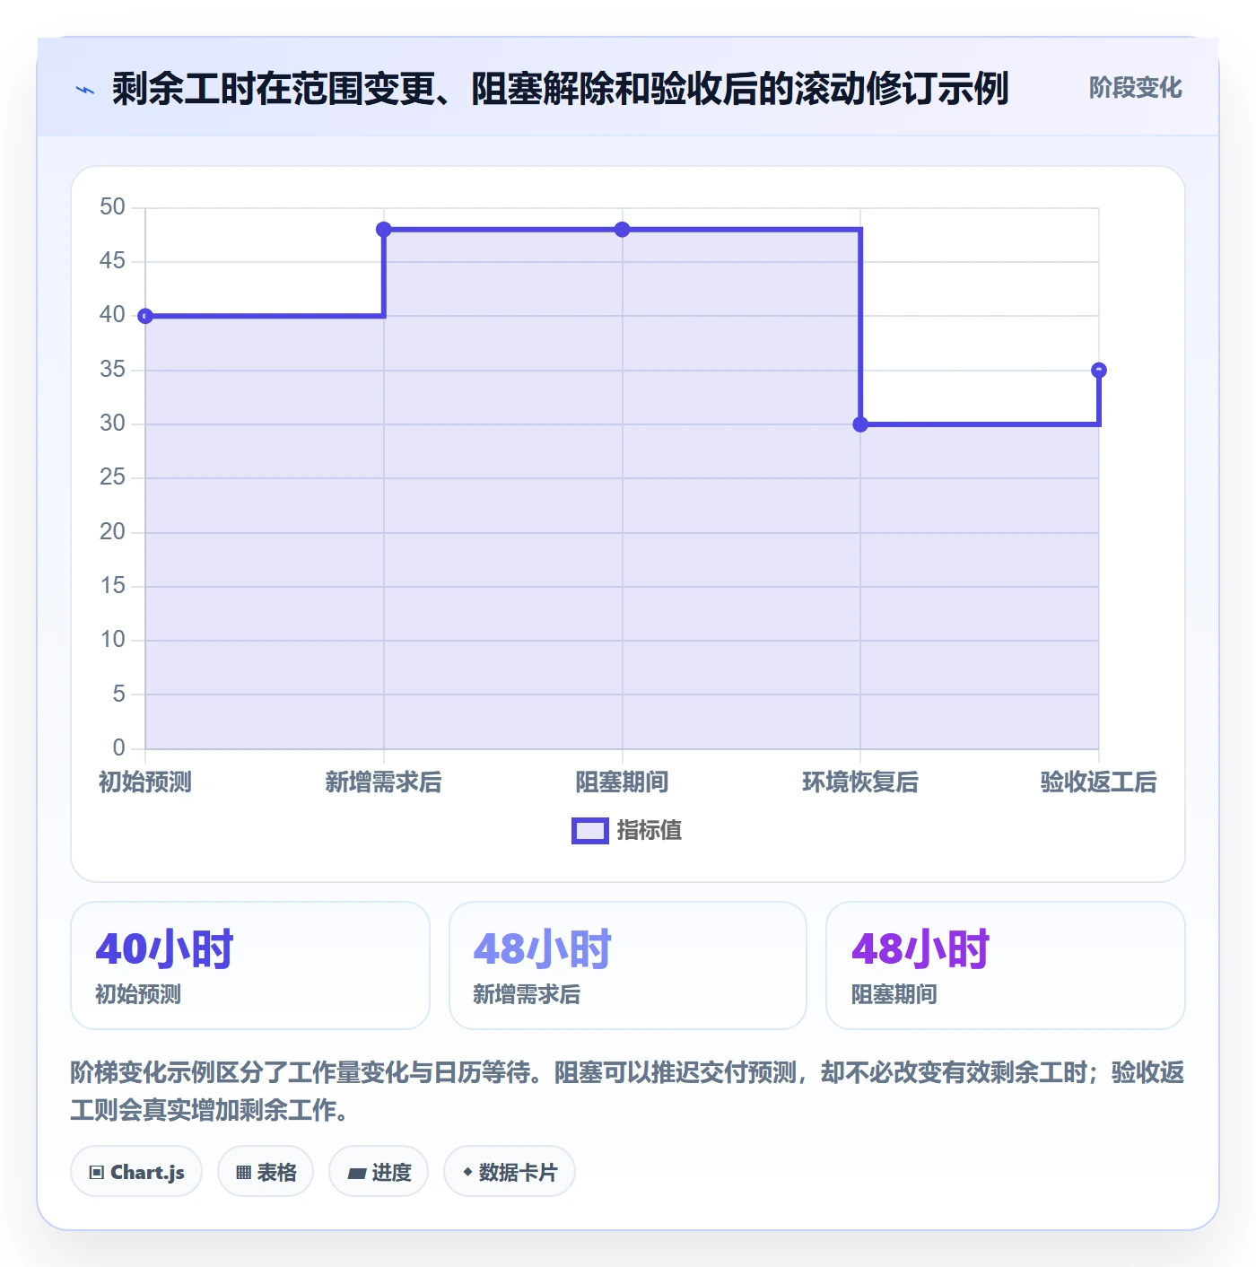Click the diamond icon in 数据卡片 chip
The image size is (1256, 1267).
click(467, 1172)
